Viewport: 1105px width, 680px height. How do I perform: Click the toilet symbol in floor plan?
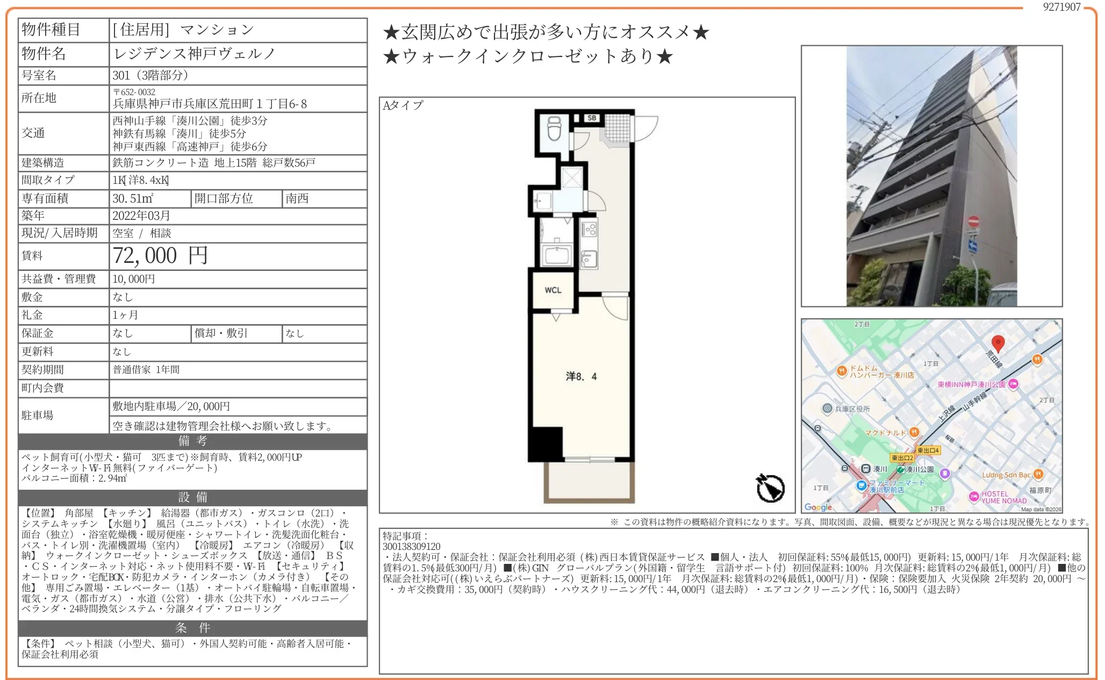point(554,129)
